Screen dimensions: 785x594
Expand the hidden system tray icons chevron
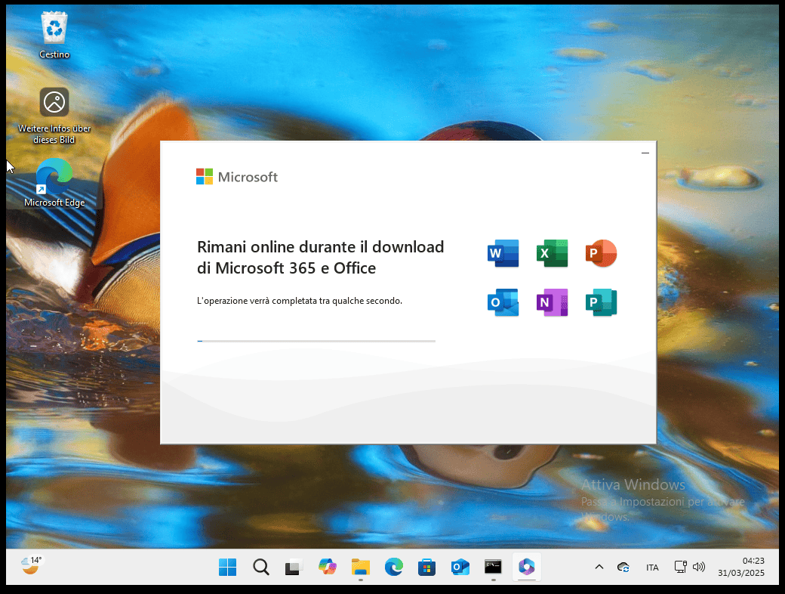click(599, 567)
